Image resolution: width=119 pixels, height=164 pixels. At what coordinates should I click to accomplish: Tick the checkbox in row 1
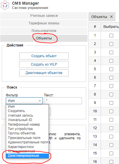click(111, 35)
